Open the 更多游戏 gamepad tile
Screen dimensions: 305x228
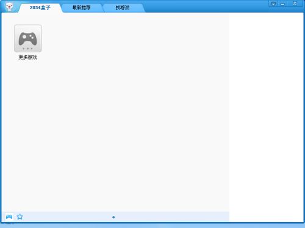coord(28,38)
